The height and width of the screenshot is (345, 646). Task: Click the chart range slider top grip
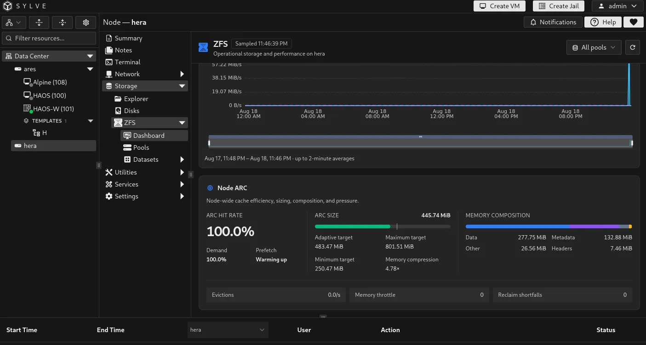[420, 137]
